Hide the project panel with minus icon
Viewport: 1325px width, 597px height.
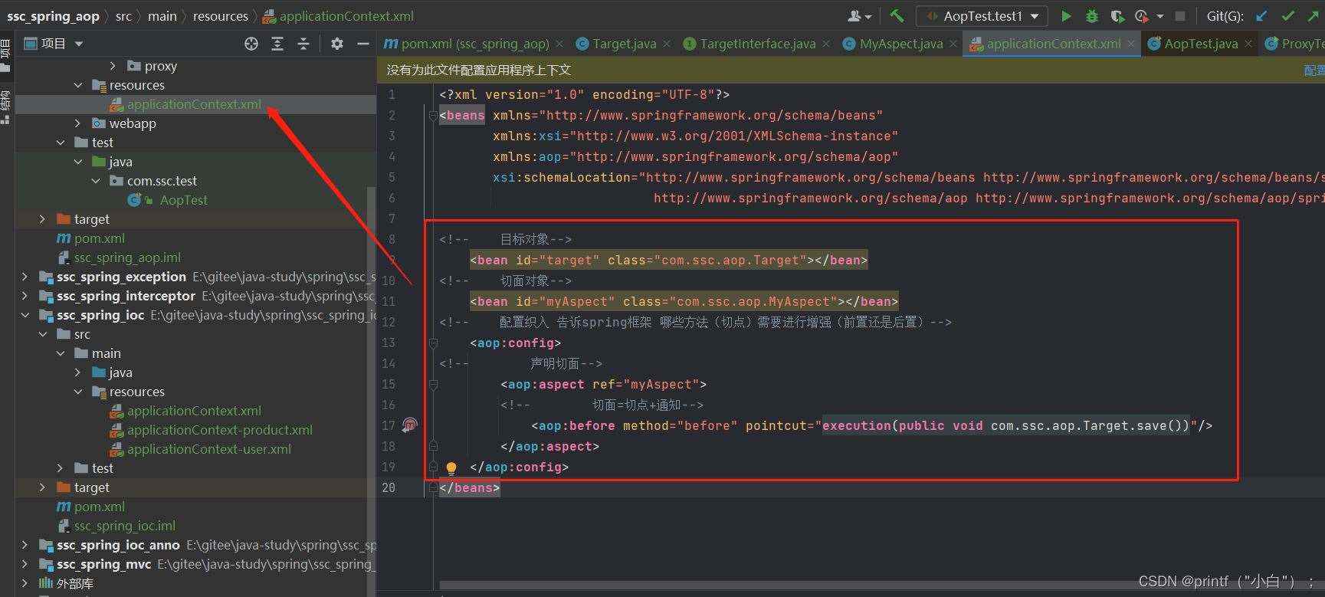point(363,44)
